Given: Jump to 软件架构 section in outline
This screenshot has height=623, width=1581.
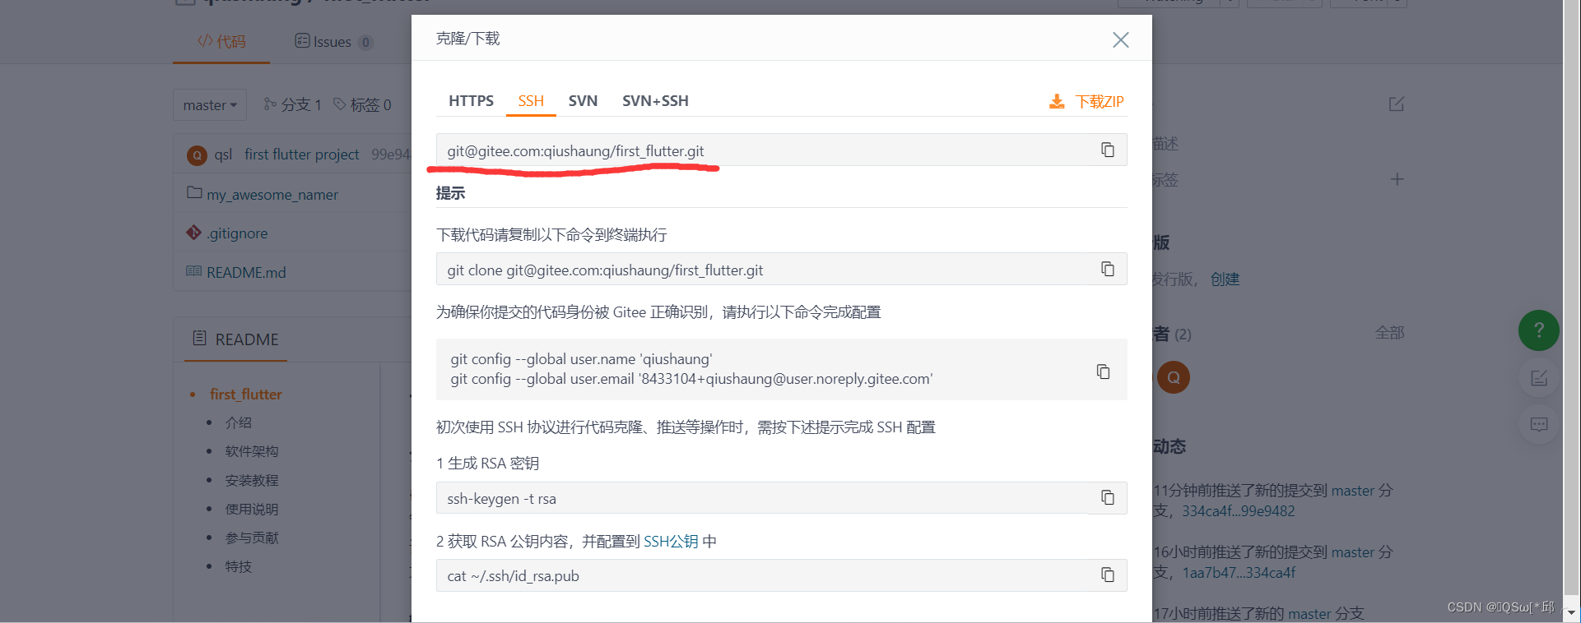Looking at the screenshot, I should tap(252, 451).
